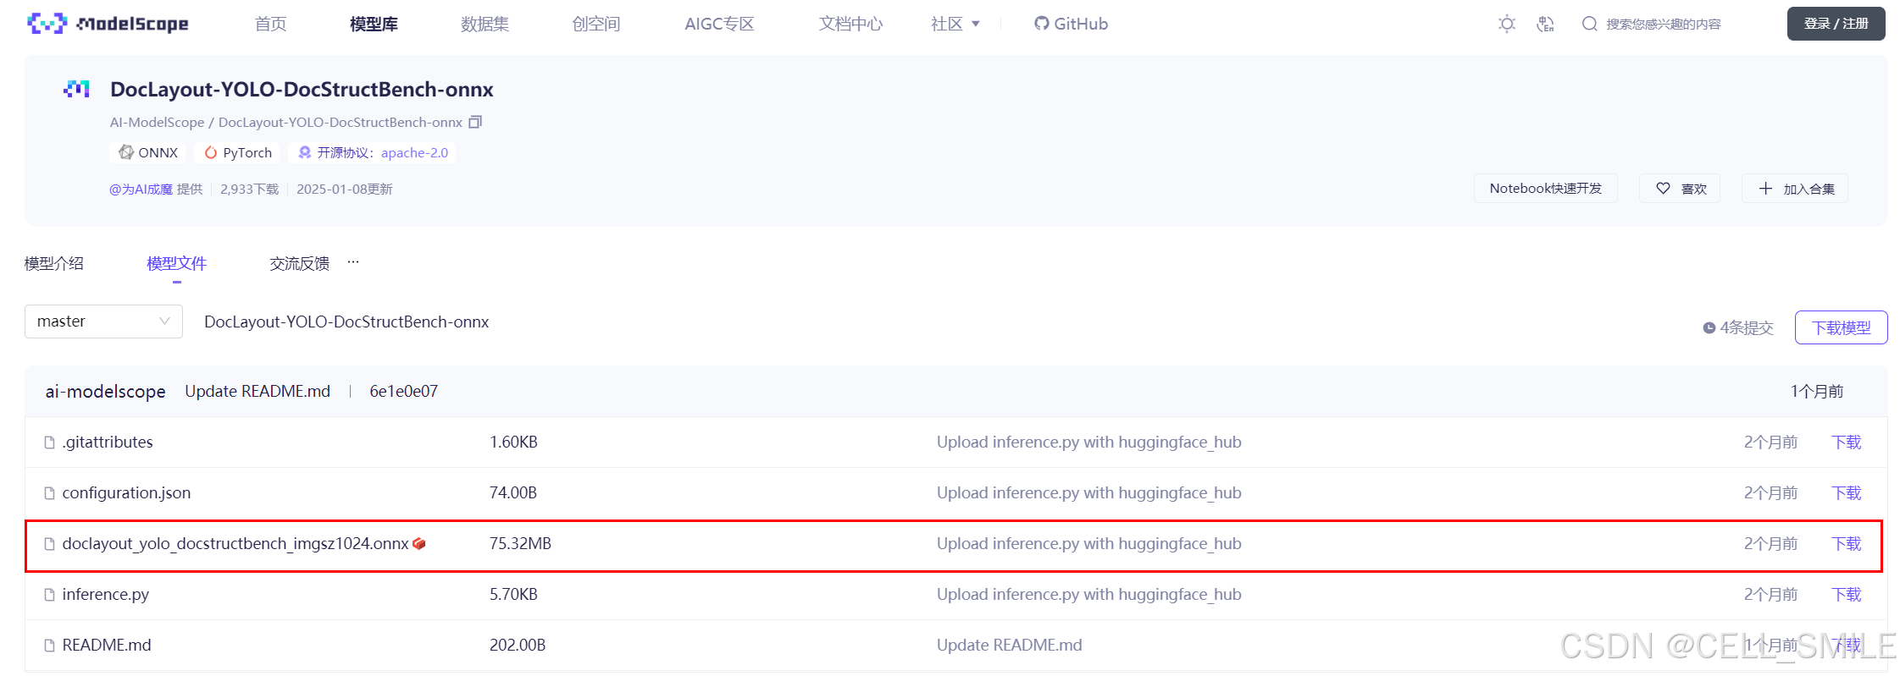Open the apache-2.0 license tag
The image size is (1900, 676).
[414, 152]
